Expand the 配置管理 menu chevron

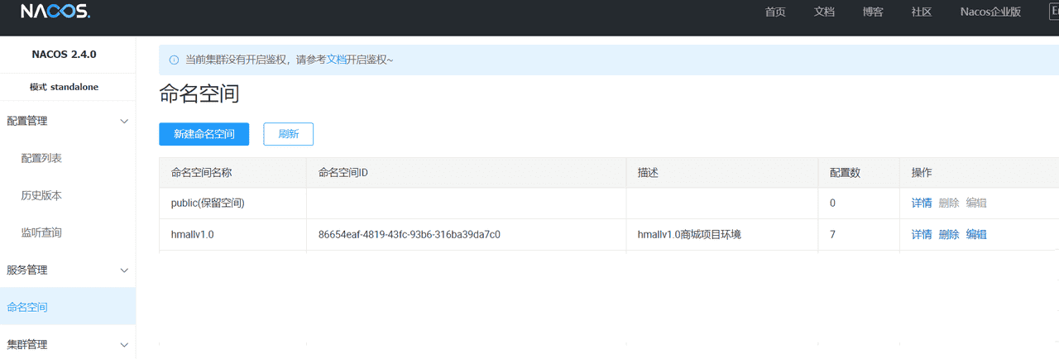[x=124, y=122]
